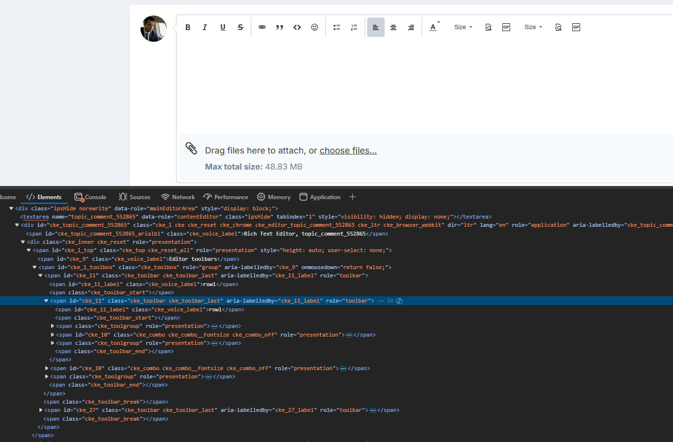This screenshot has height=442, width=673.
Task: Align text to the right
Action: 411,27
